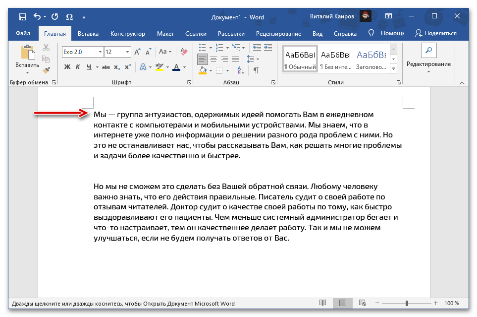The image size is (477, 317).
Task: Open the Вставка ribbon tab
Action: tap(88, 33)
